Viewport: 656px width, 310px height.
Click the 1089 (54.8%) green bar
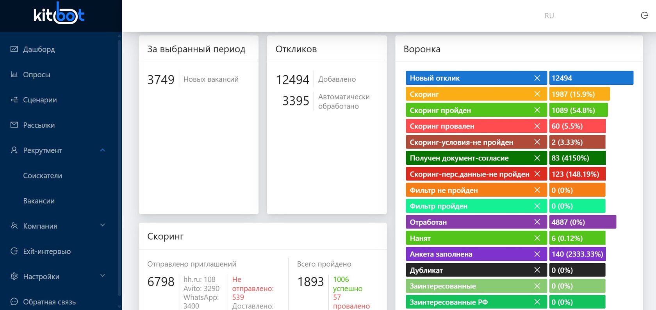[578, 110]
